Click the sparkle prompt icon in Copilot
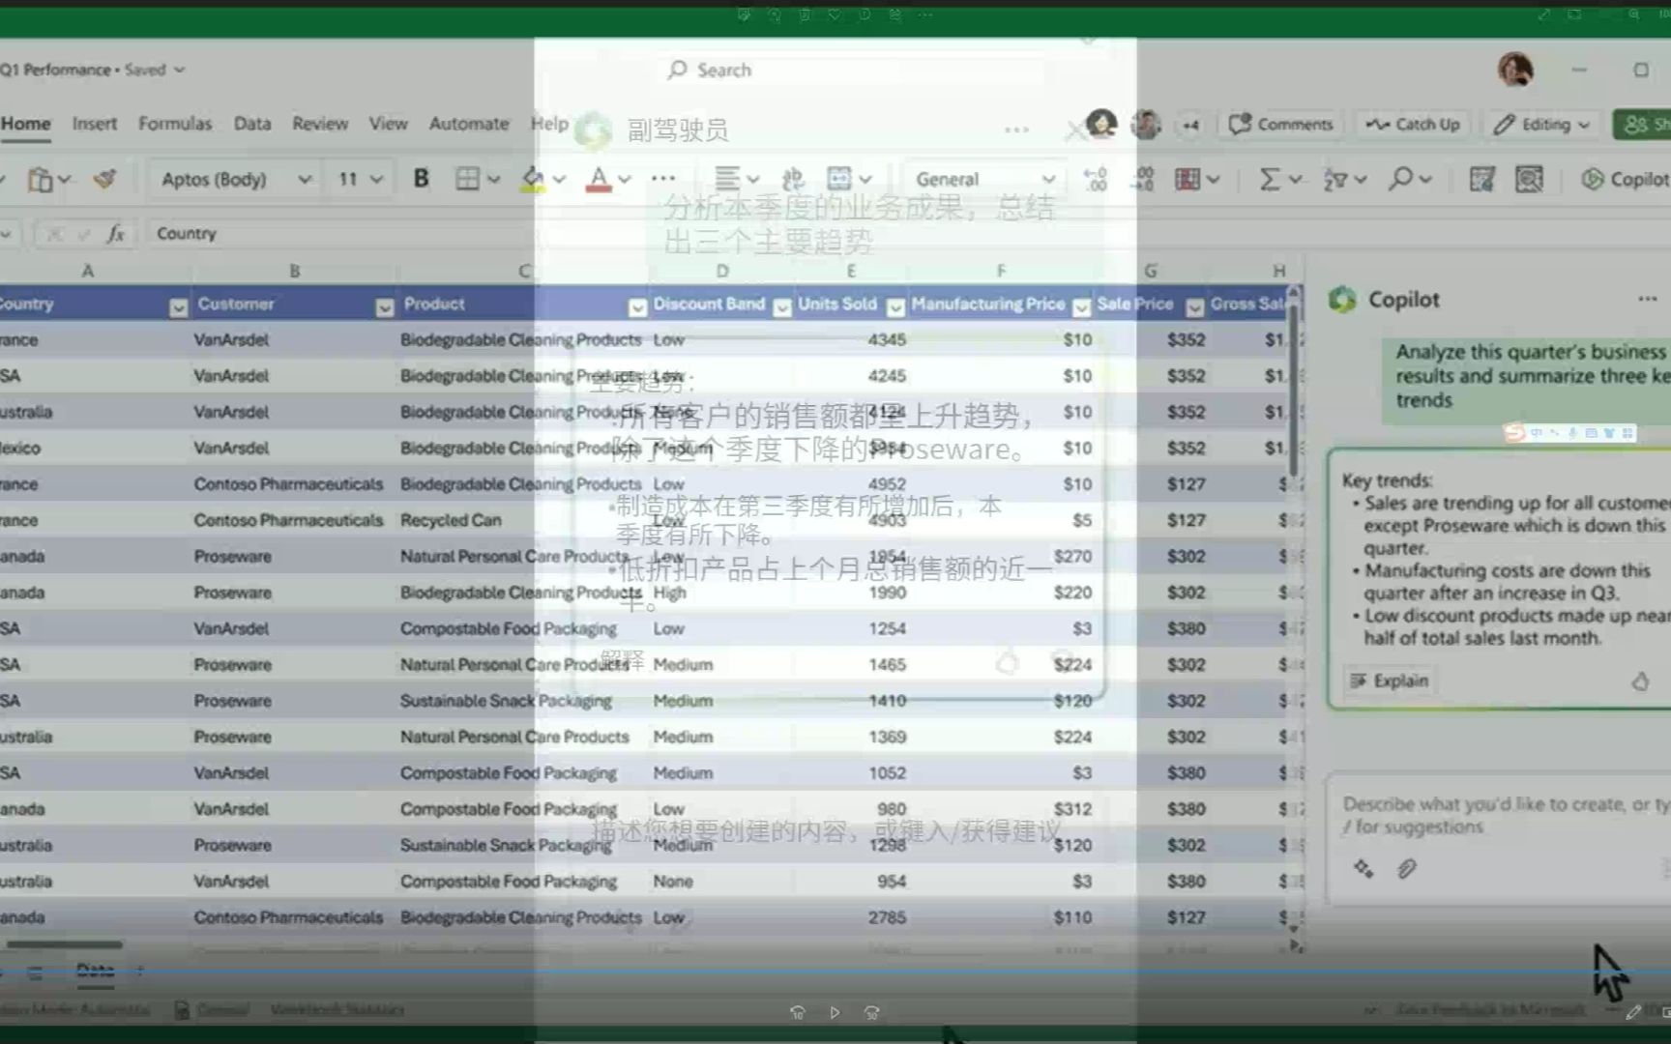This screenshot has height=1044, width=1671. pos(1363,869)
